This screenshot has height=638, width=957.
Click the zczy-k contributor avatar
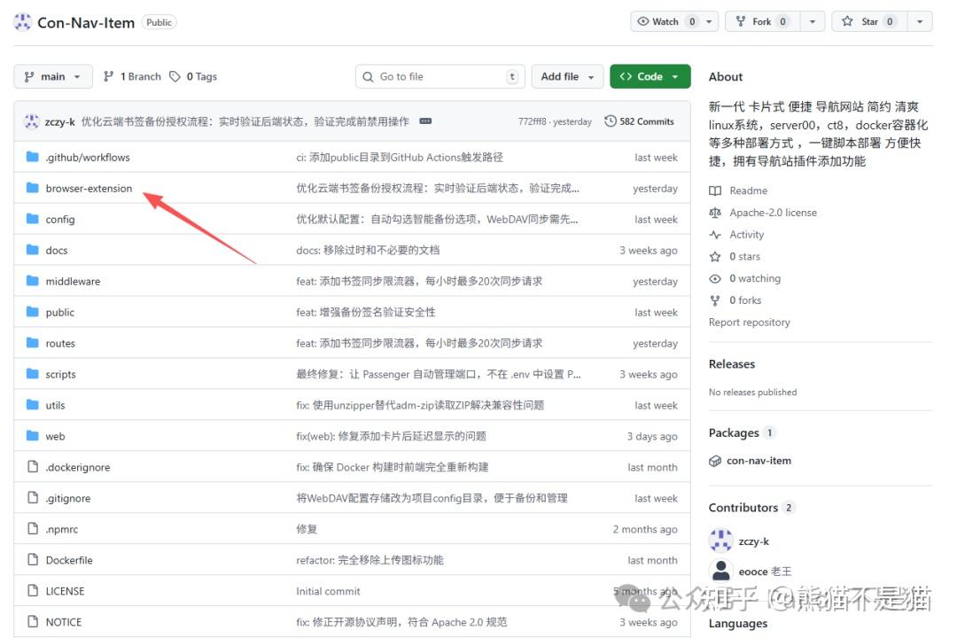721,541
